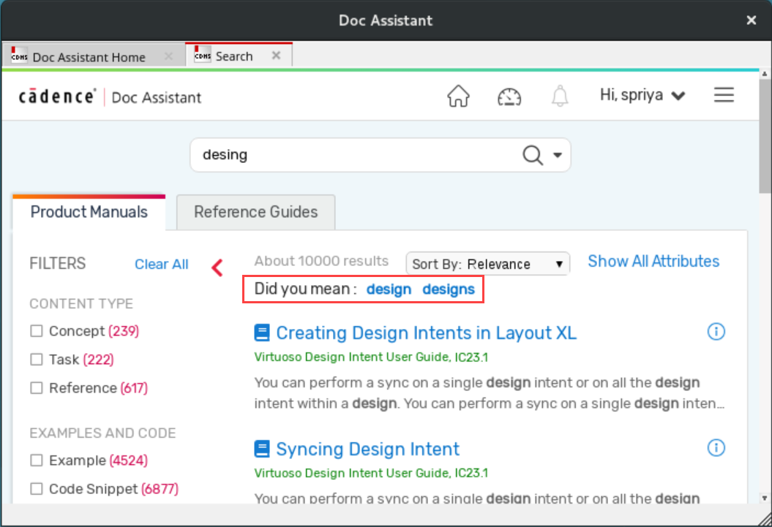Image resolution: width=772 pixels, height=527 pixels.
Task: Close the Search tab
Action: pos(276,56)
